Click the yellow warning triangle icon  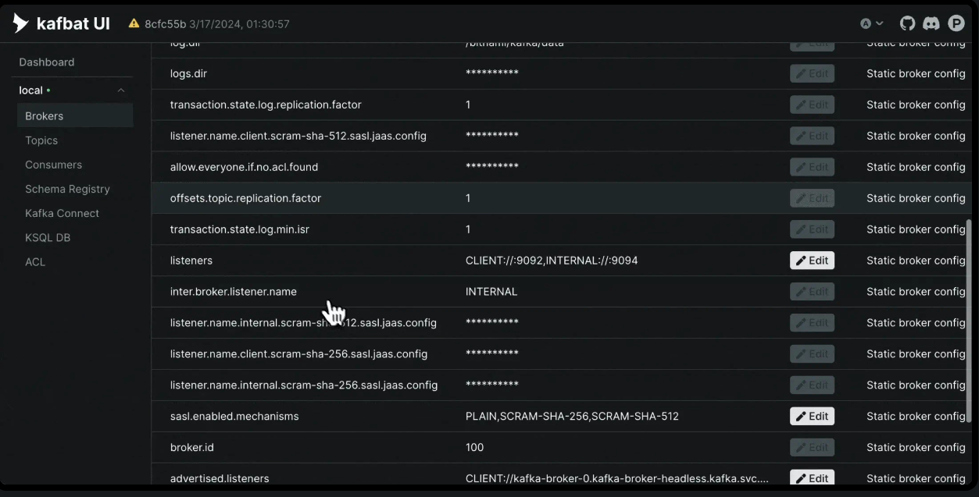coord(134,23)
